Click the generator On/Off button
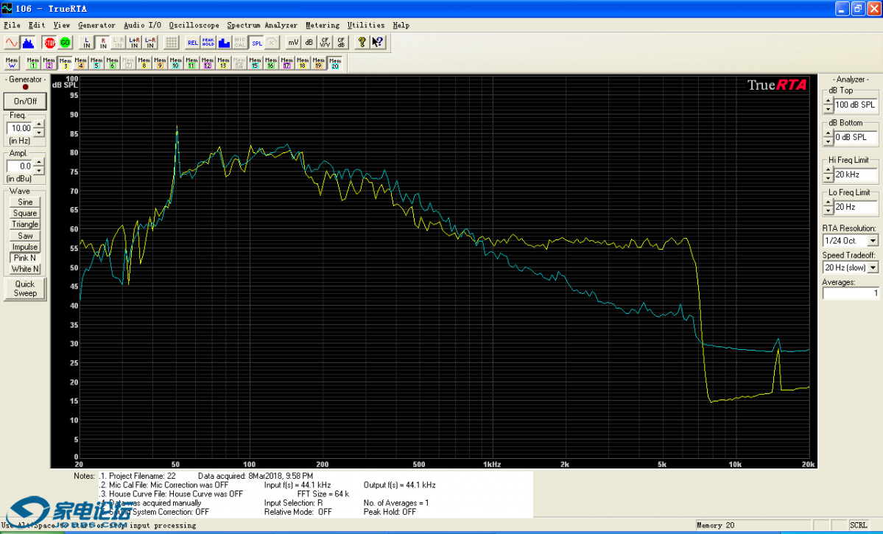Screen dimensions: 883x534 tap(25, 102)
